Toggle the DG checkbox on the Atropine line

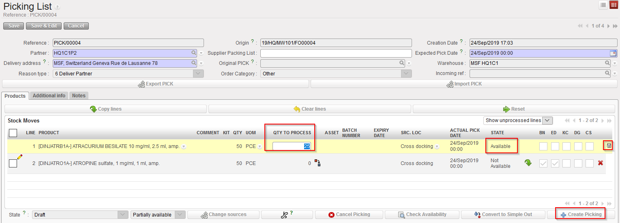[577, 163]
